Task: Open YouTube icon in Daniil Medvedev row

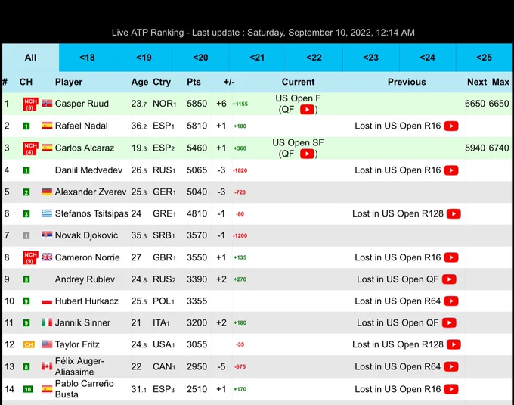Action: [451, 170]
